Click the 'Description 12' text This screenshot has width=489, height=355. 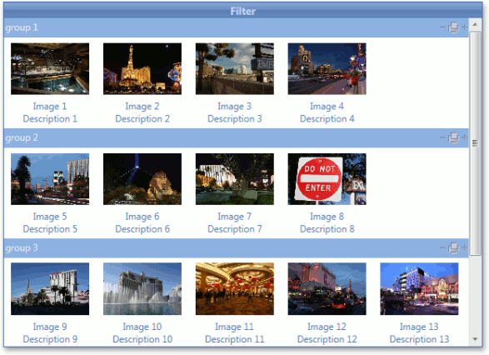tap(327, 339)
